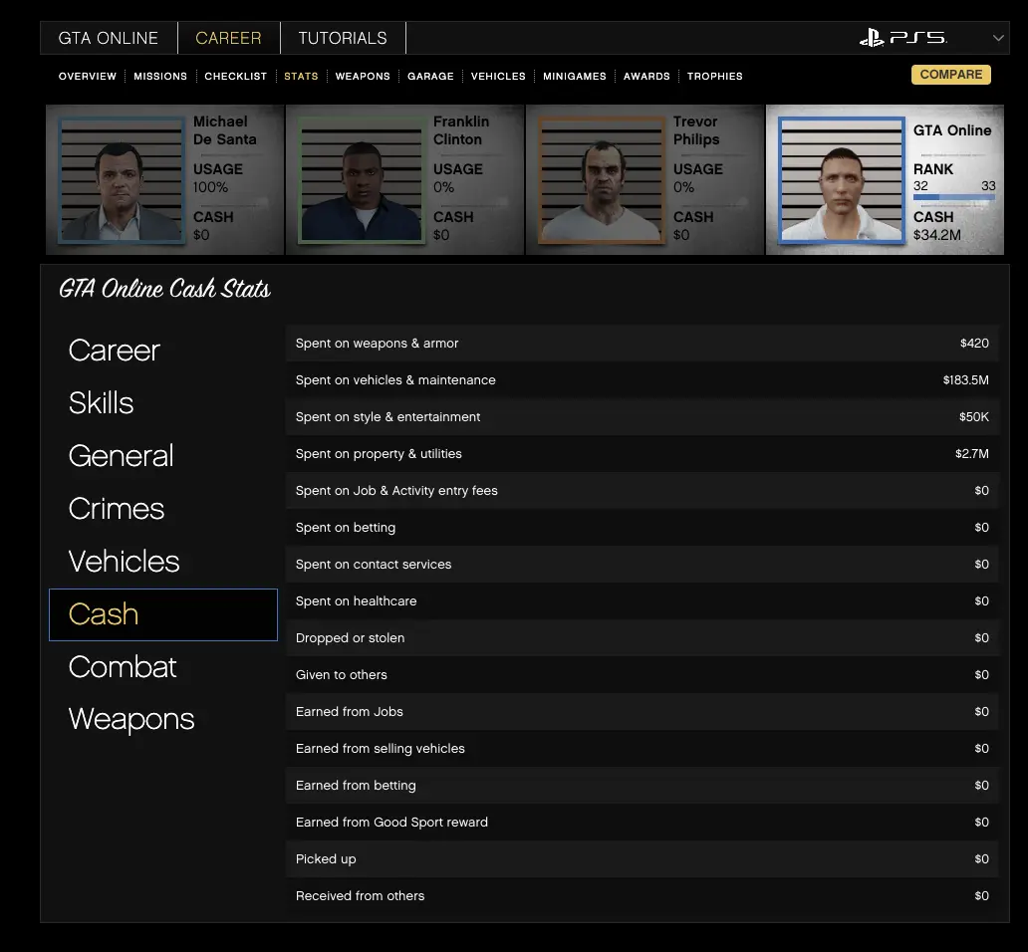Select Crimes stats category
The height and width of the screenshot is (952, 1028).
[x=117, y=509]
